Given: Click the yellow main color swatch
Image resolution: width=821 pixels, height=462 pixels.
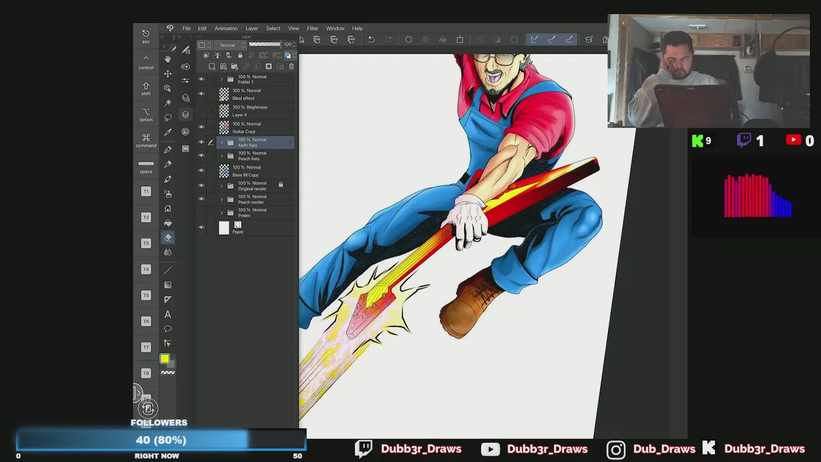Looking at the screenshot, I should (165, 359).
